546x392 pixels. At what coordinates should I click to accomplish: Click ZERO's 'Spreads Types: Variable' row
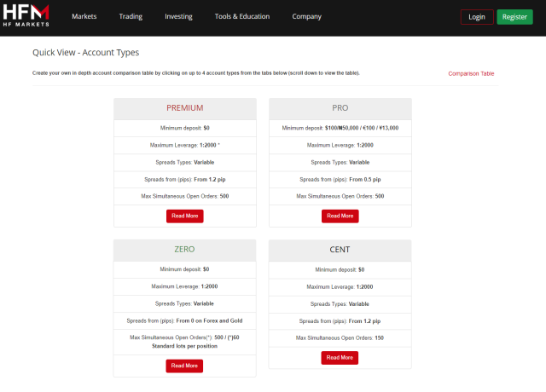tap(184, 303)
